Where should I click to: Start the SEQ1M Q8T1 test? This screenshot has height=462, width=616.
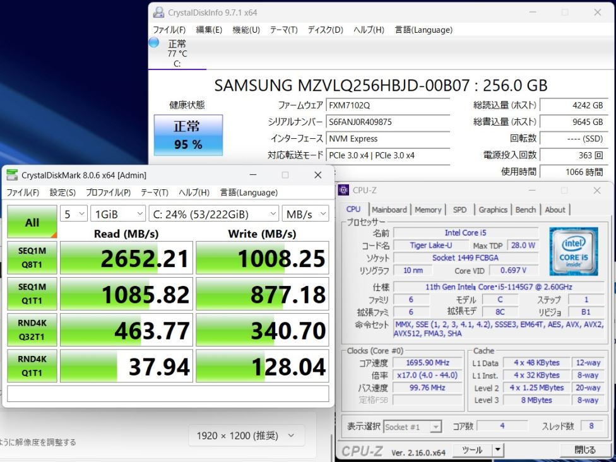(32, 258)
